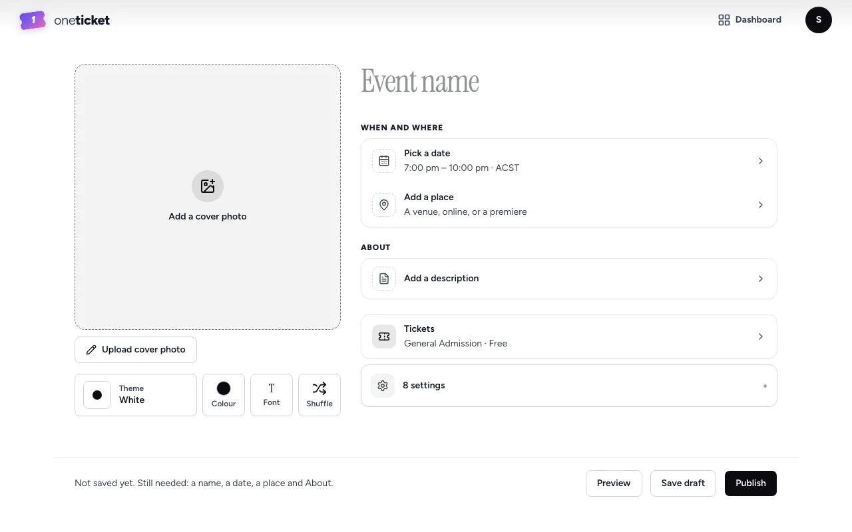Image resolution: width=852 pixels, height=532 pixels.
Task: Click the 'A venue, online, or a premiere' text
Action: [465, 212]
